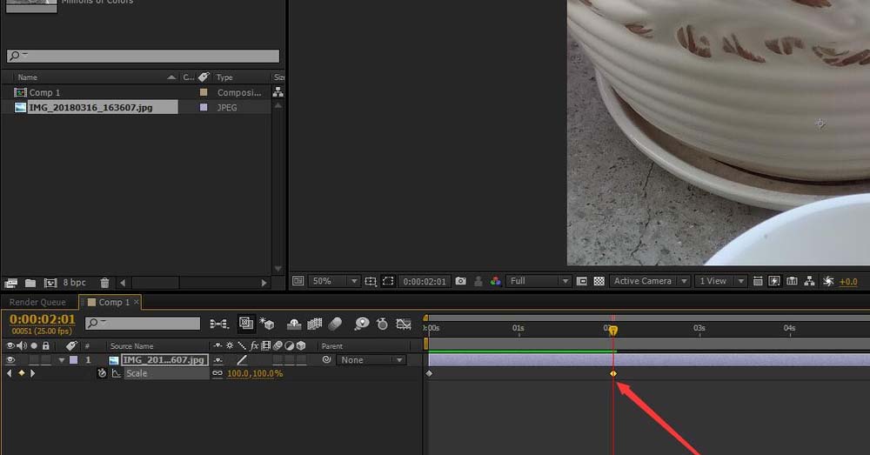Image resolution: width=870 pixels, height=455 pixels.
Task: Open the 50% magnification dropdown
Action: pyautogui.click(x=334, y=281)
